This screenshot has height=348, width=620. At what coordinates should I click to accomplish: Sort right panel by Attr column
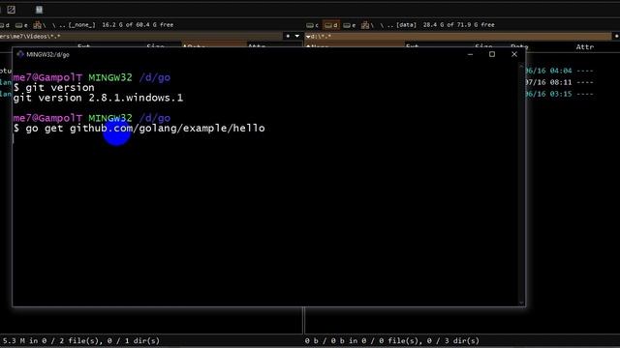(x=585, y=46)
